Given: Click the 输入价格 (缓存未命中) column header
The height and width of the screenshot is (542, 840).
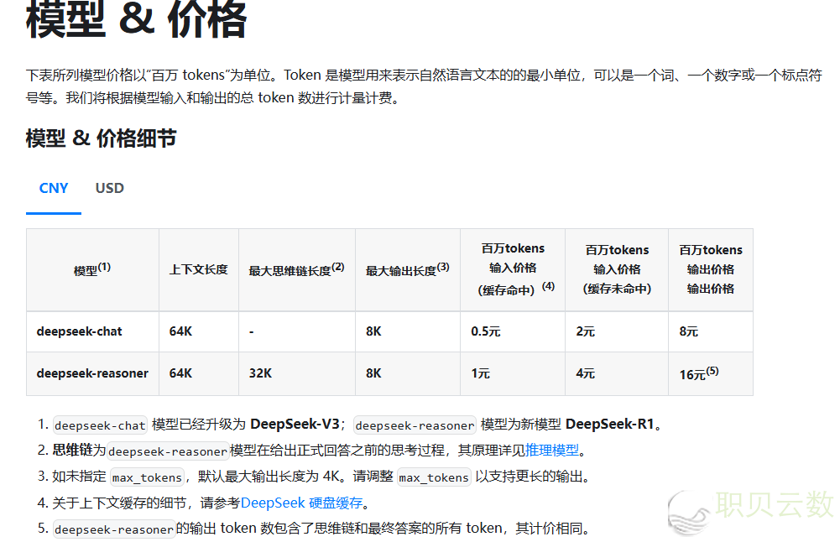Looking at the screenshot, I should coord(617,270).
